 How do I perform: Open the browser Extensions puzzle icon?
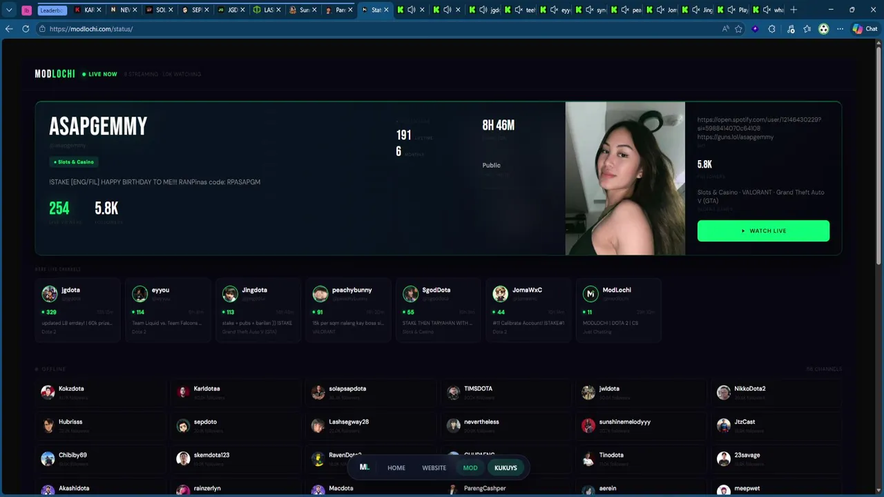pyautogui.click(x=771, y=29)
